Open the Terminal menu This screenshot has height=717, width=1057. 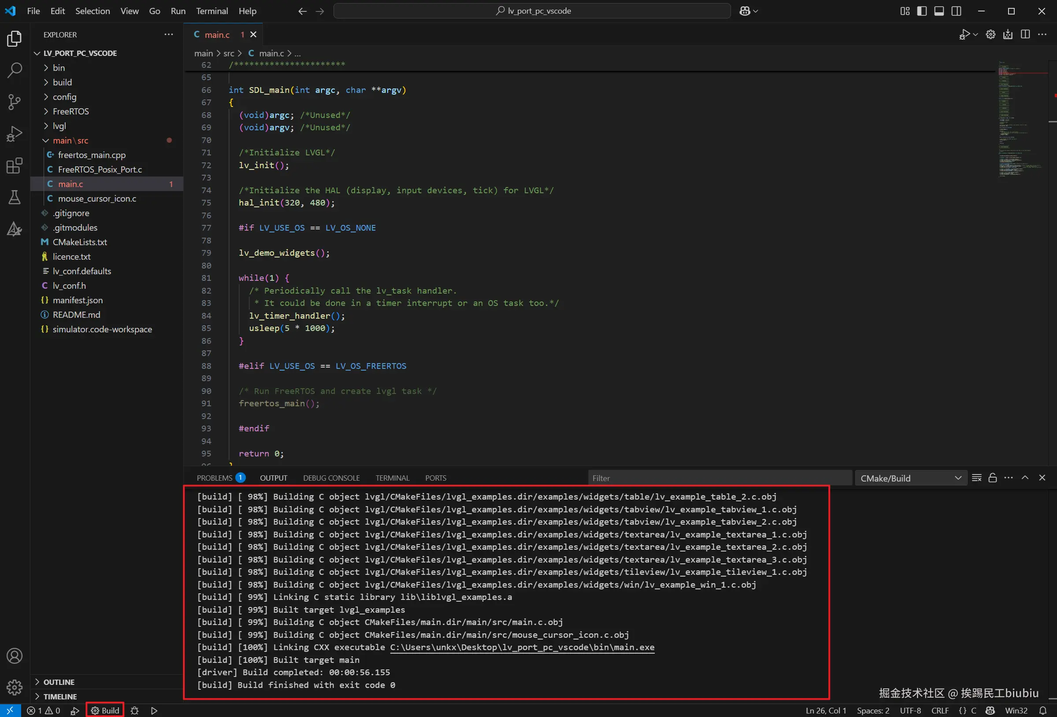click(x=211, y=11)
